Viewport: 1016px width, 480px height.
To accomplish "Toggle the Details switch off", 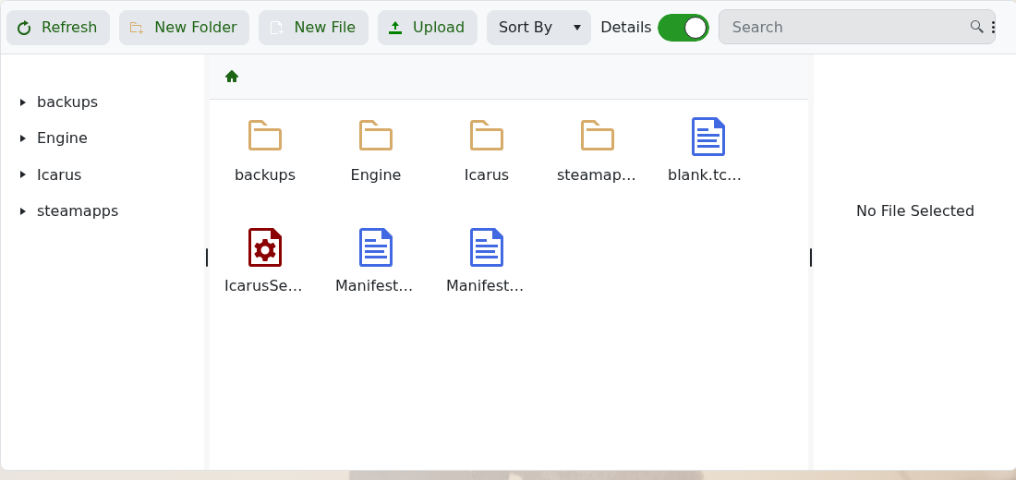I will (683, 27).
